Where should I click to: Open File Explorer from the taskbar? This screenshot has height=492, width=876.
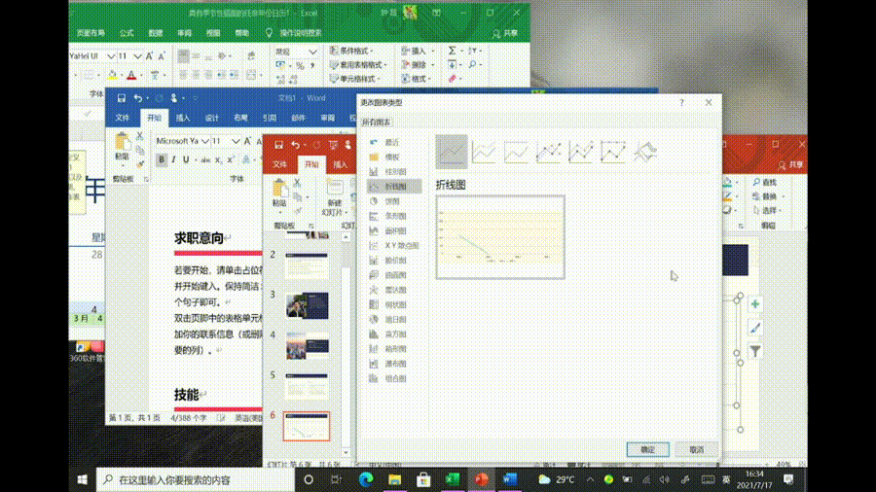(x=395, y=479)
